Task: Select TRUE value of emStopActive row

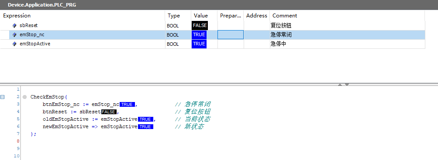Action: point(199,44)
